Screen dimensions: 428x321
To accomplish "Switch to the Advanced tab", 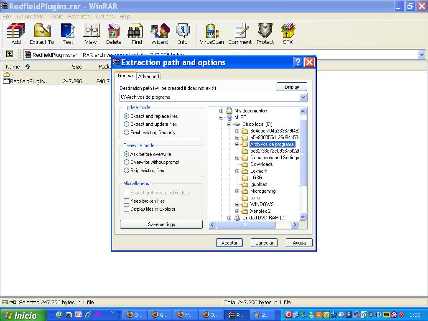I will (148, 76).
